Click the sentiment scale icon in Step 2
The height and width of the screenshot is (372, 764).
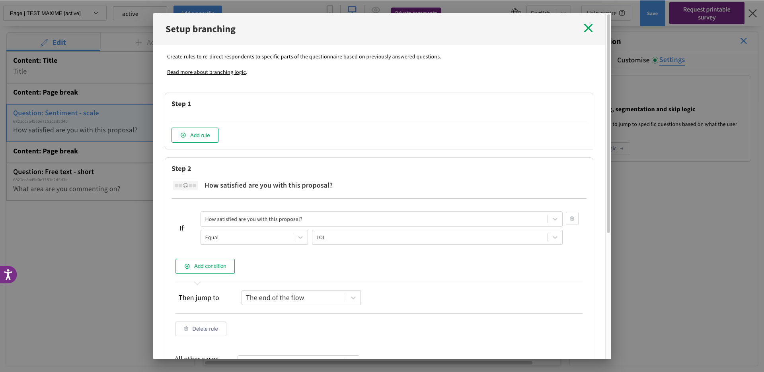185,186
